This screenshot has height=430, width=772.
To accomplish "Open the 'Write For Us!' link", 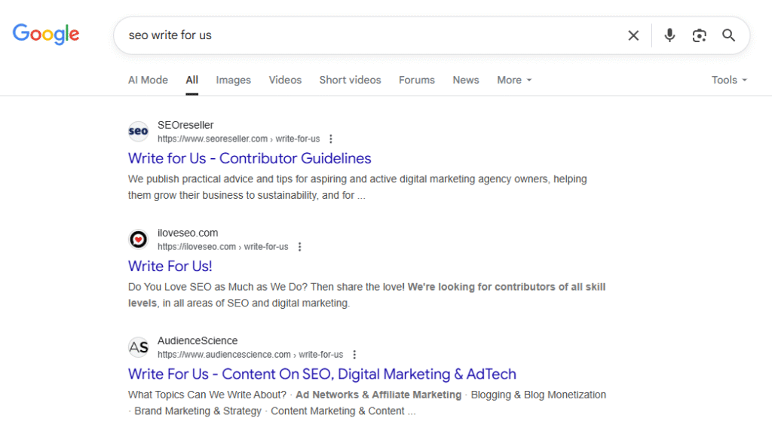I will 170,266.
